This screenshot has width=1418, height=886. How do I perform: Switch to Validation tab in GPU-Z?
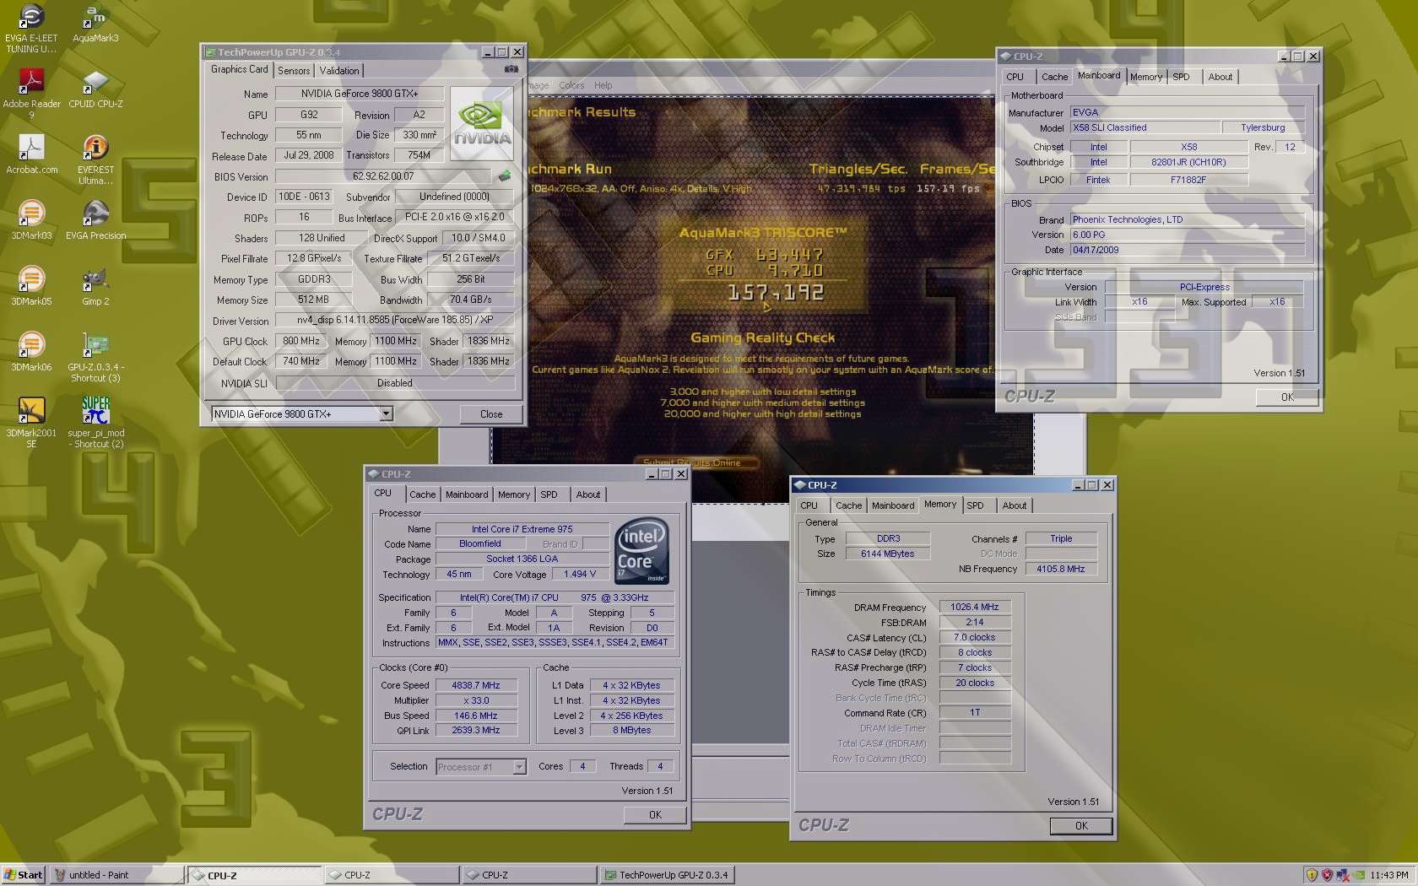[x=339, y=71]
